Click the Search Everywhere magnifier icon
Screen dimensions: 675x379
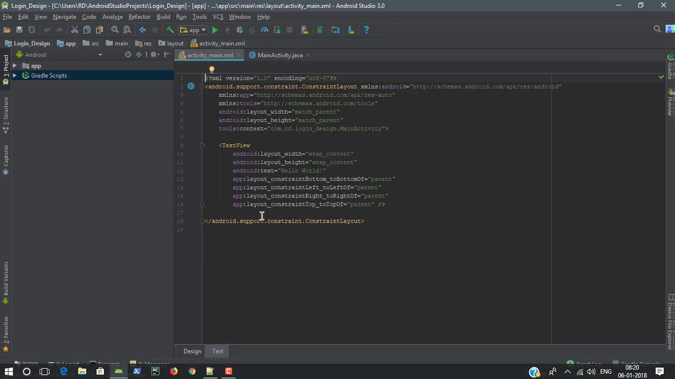coord(657,29)
